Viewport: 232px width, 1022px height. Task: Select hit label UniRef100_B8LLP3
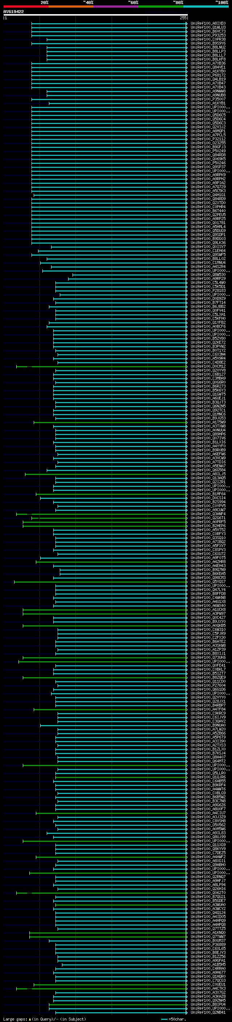(208, 51)
